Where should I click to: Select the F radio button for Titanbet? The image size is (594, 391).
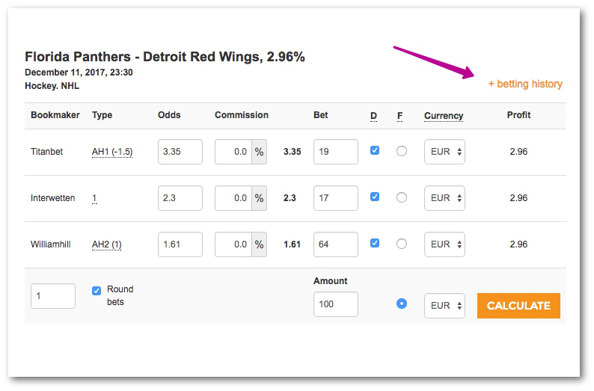[x=402, y=151]
